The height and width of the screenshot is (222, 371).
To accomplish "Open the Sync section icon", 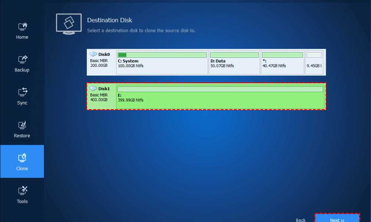I will coord(23,92).
